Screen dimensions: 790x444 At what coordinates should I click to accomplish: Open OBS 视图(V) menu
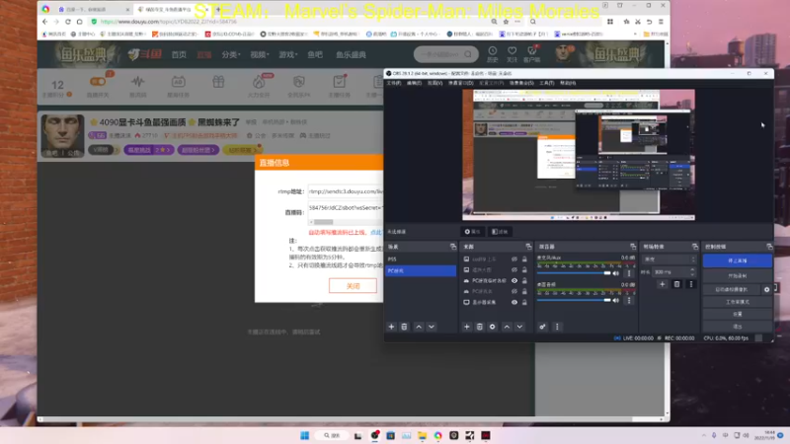click(434, 83)
